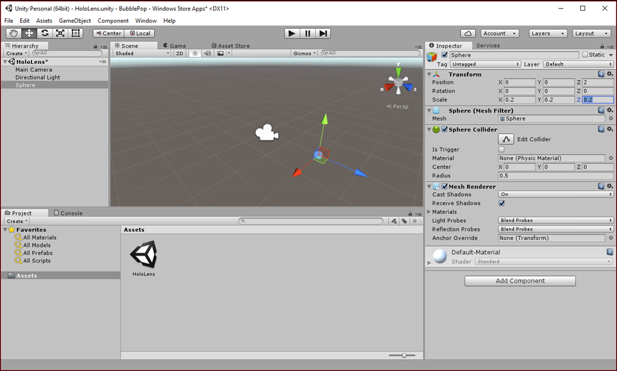Open Mesh Filter settings gear
Screen dimensions: 617x371
(x=610, y=110)
